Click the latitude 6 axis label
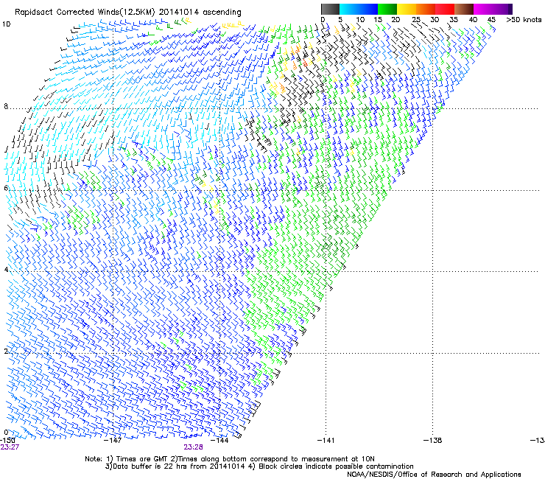This screenshot has height=479, width=545. pyautogui.click(x=6, y=188)
